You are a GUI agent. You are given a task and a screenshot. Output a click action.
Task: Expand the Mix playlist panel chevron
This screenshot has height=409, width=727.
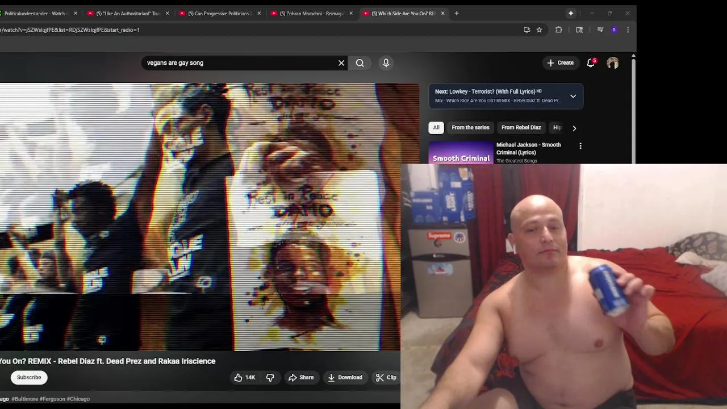pyautogui.click(x=573, y=96)
